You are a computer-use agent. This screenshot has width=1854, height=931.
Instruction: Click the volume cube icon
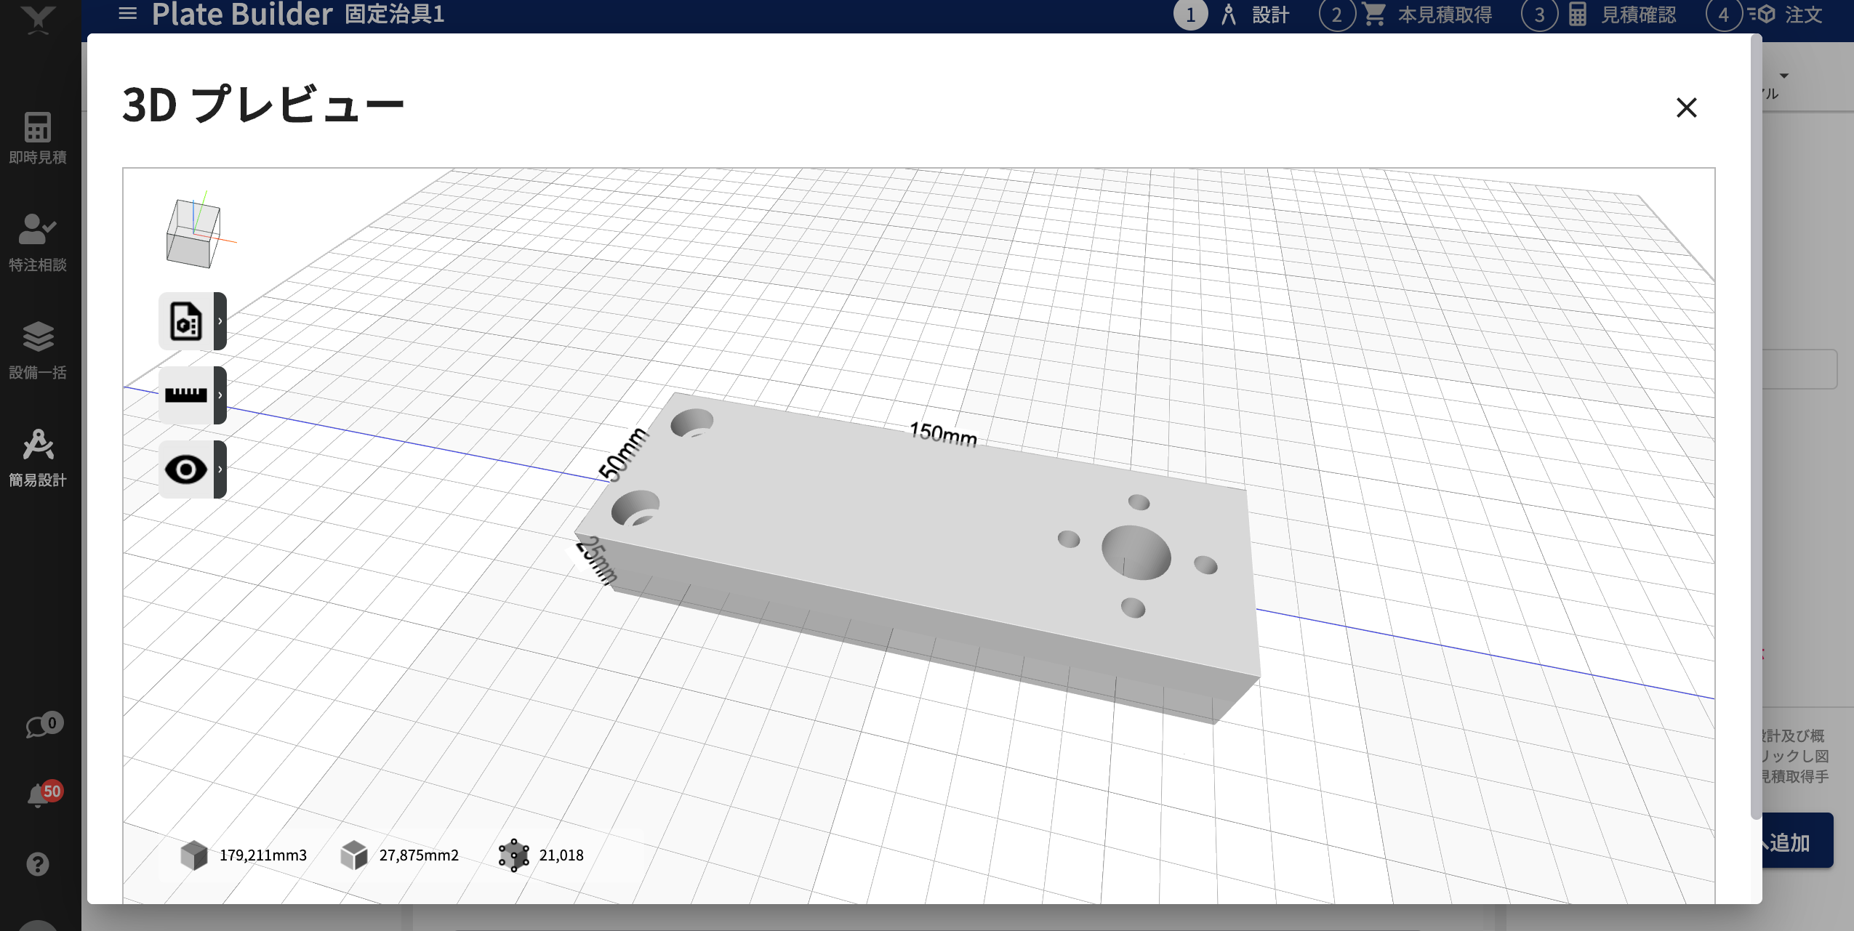click(194, 855)
